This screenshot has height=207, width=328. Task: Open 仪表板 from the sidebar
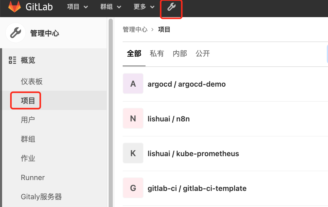(31, 81)
